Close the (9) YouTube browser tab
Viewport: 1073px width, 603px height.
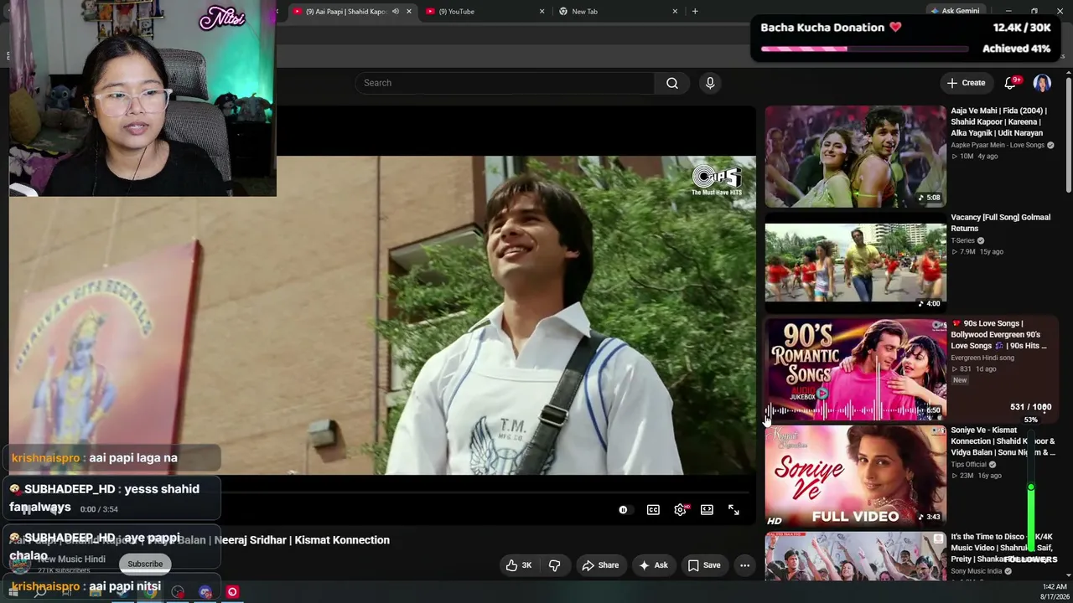coord(542,12)
